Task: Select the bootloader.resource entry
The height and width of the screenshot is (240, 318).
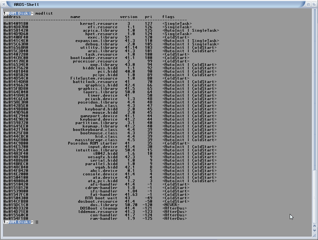Action: tap(94, 58)
